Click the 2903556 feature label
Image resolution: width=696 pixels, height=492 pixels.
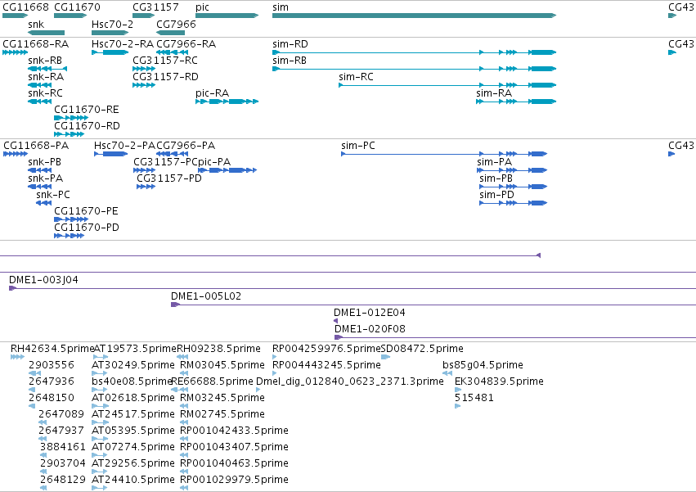(x=52, y=365)
